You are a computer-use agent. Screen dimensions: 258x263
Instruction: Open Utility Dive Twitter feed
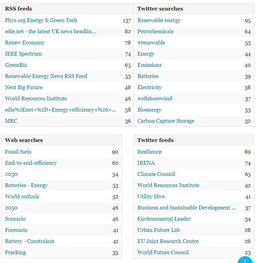[151, 197]
